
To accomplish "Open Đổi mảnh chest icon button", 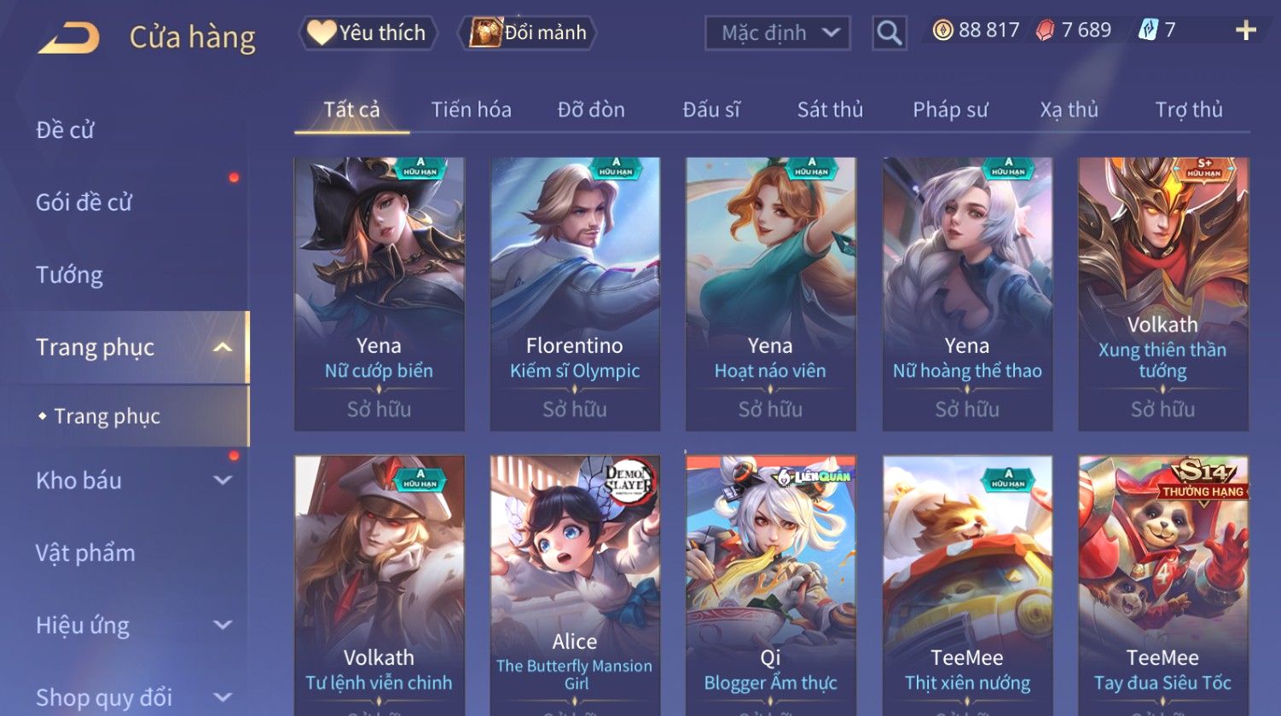I will point(528,32).
